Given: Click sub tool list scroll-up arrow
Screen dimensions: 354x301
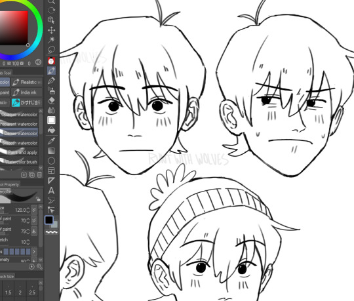Looking at the screenshot, I should pyautogui.click(x=41, y=111).
